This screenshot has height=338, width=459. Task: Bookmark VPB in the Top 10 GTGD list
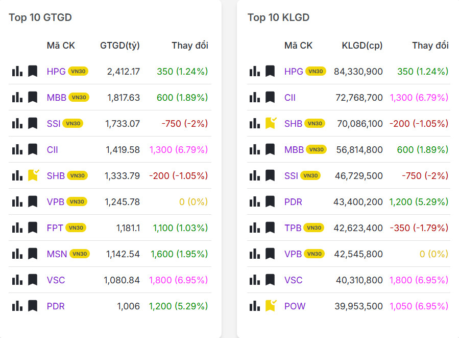click(33, 201)
